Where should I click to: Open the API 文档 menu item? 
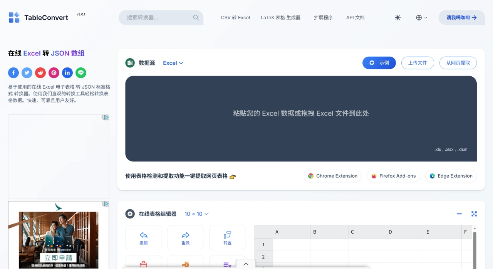tap(355, 17)
